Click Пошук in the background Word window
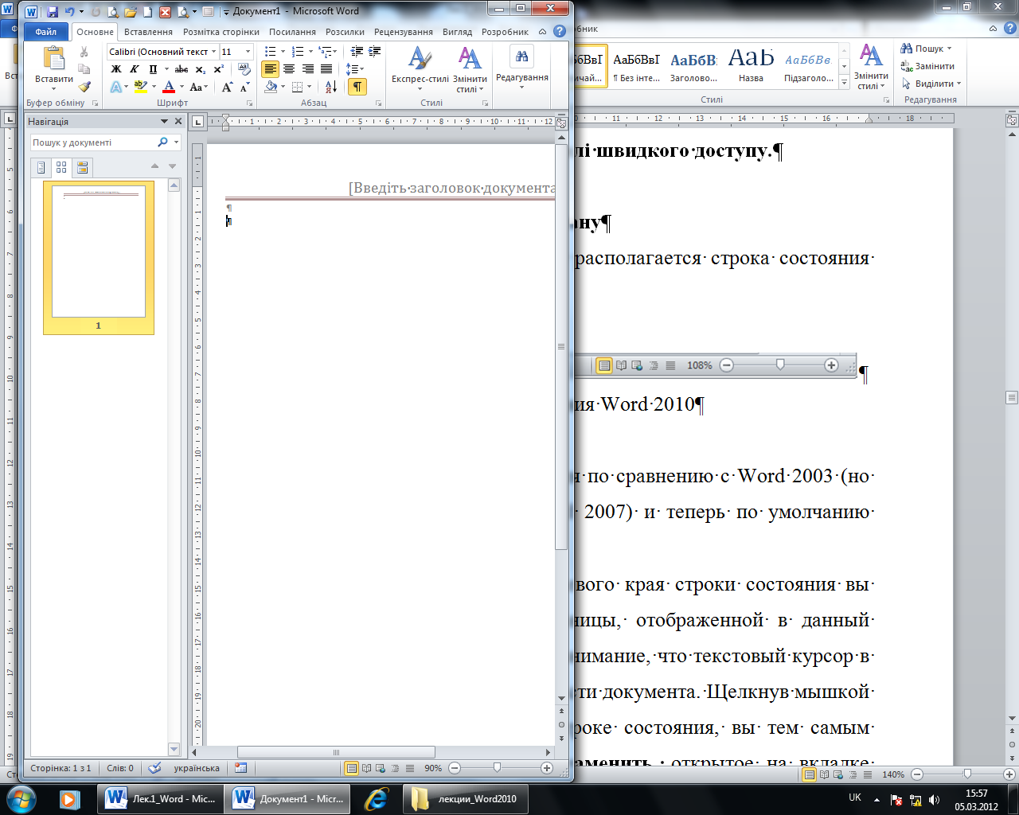The image size is (1019, 815). pyautogui.click(x=927, y=49)
